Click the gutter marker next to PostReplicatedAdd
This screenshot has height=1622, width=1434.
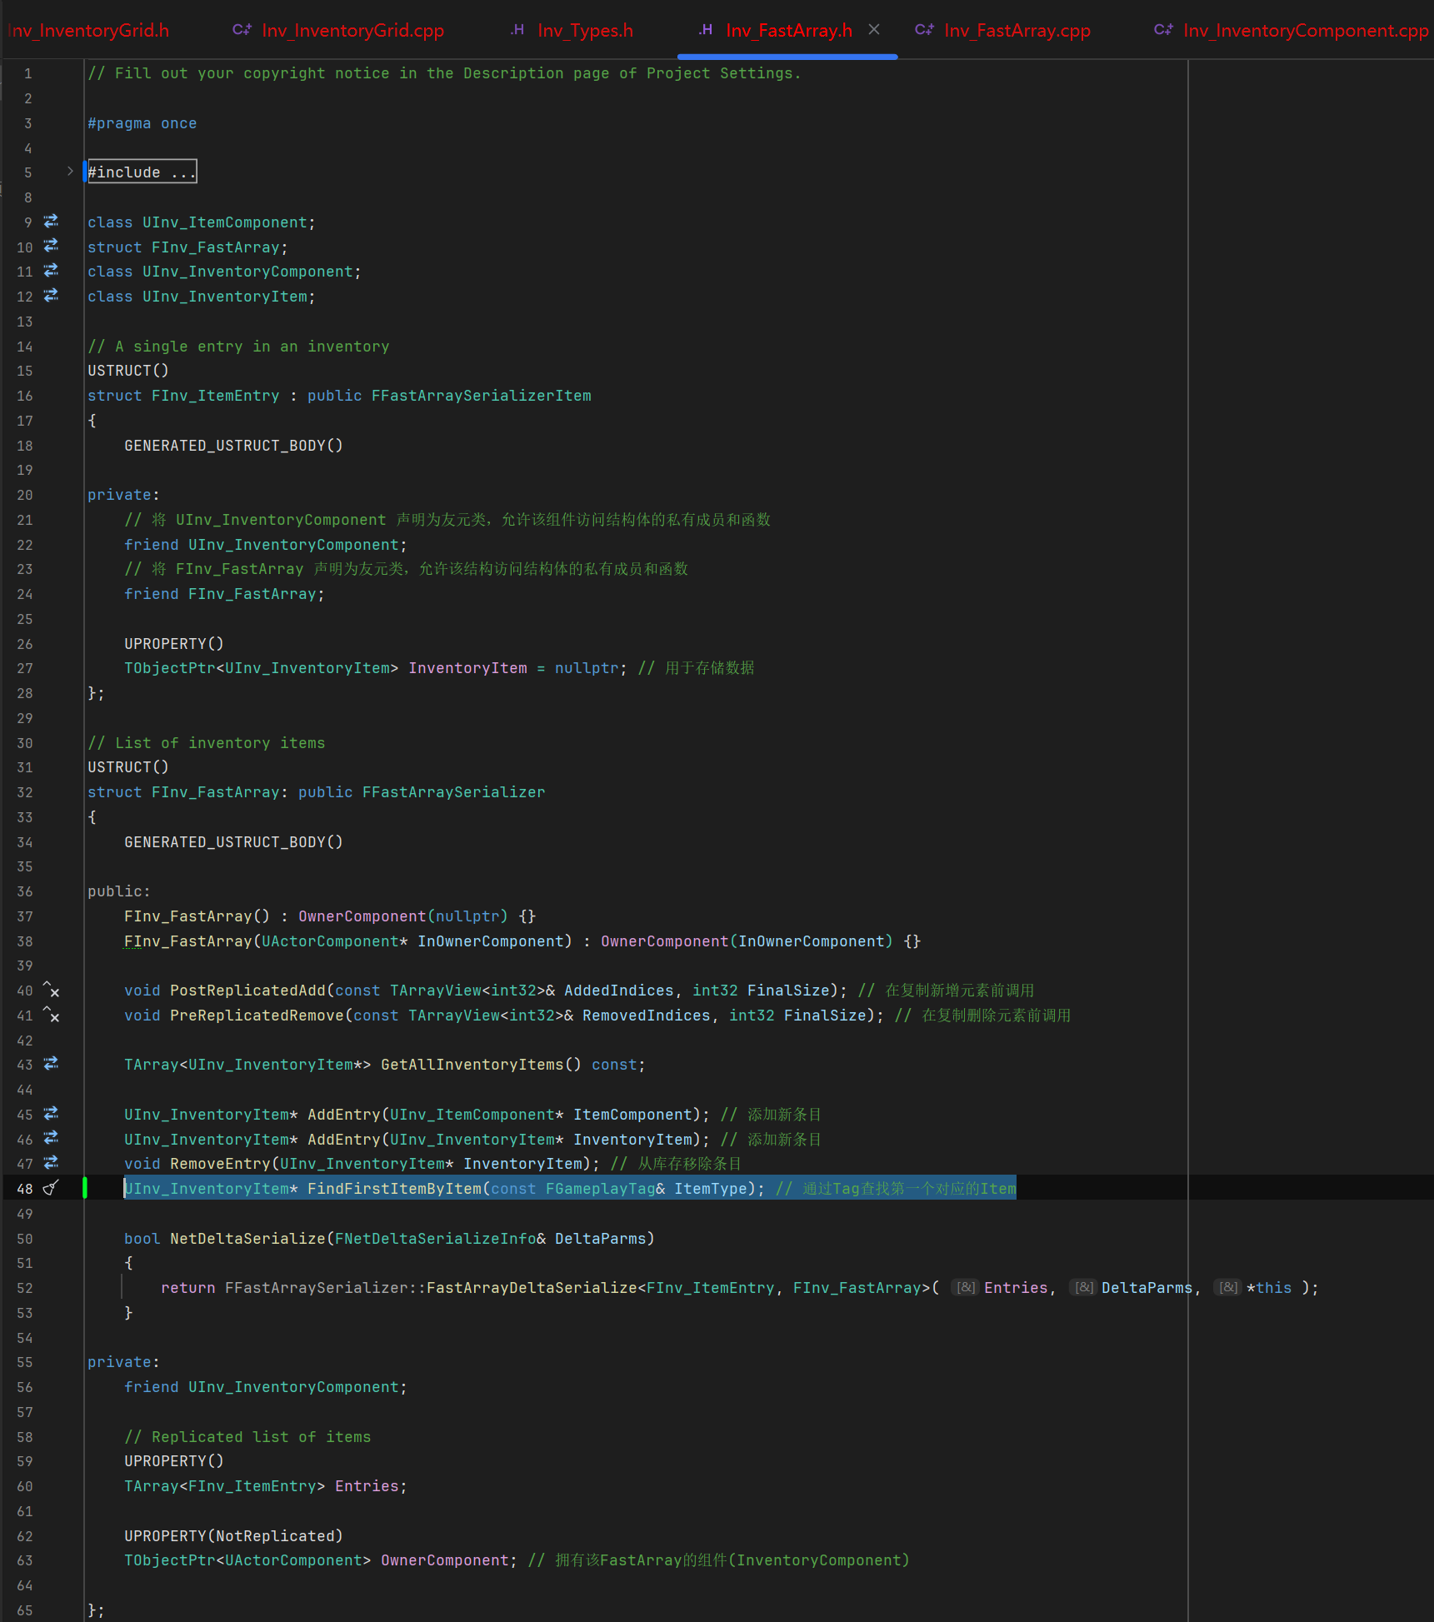[51, 990]
